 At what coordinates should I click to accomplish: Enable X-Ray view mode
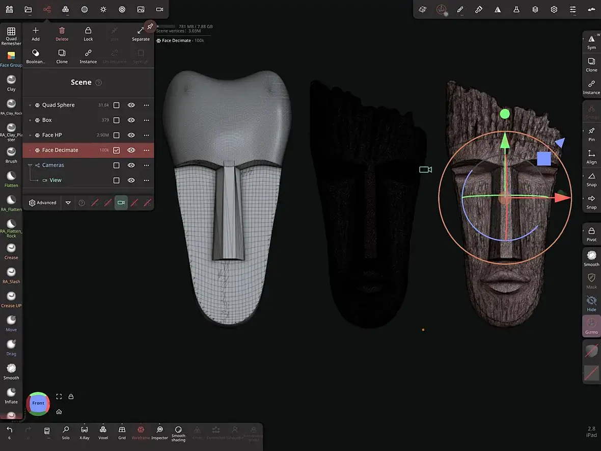click(85, 432)
